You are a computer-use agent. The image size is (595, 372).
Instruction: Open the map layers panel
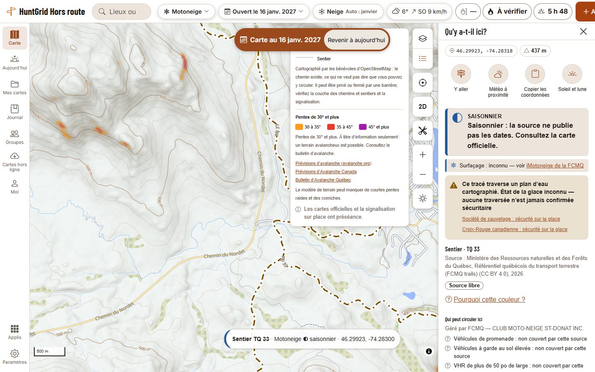pos(422,38)
